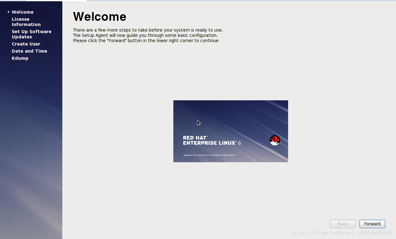Click the large Welcome heading

pyautogui.click(x=100, y=17)
